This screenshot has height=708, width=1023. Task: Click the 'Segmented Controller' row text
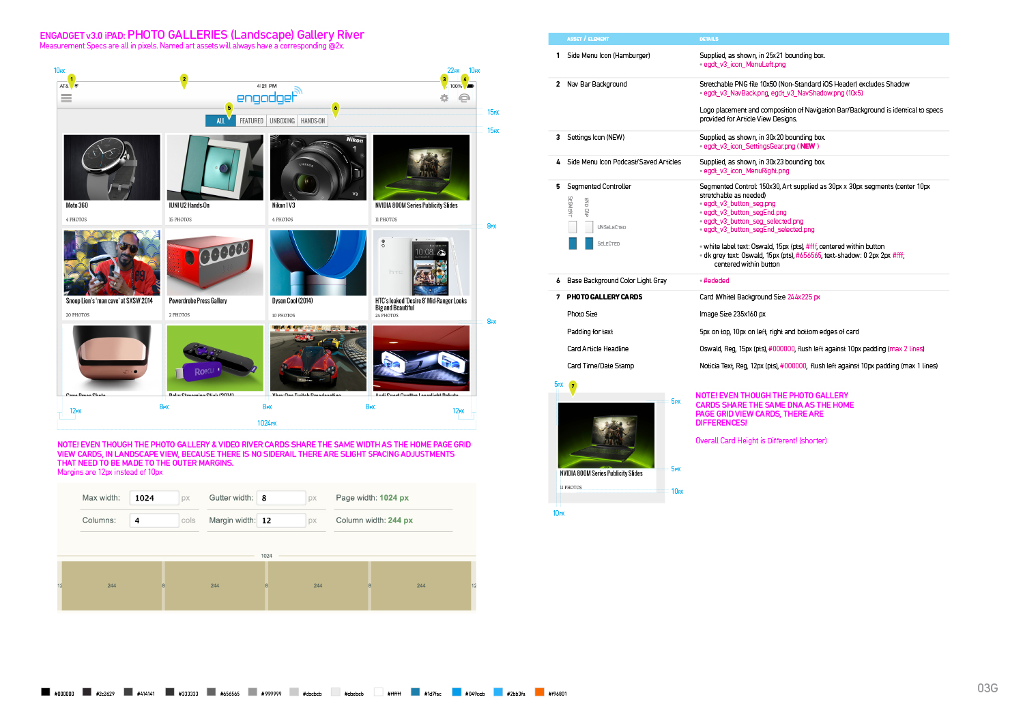click(599, 187)
